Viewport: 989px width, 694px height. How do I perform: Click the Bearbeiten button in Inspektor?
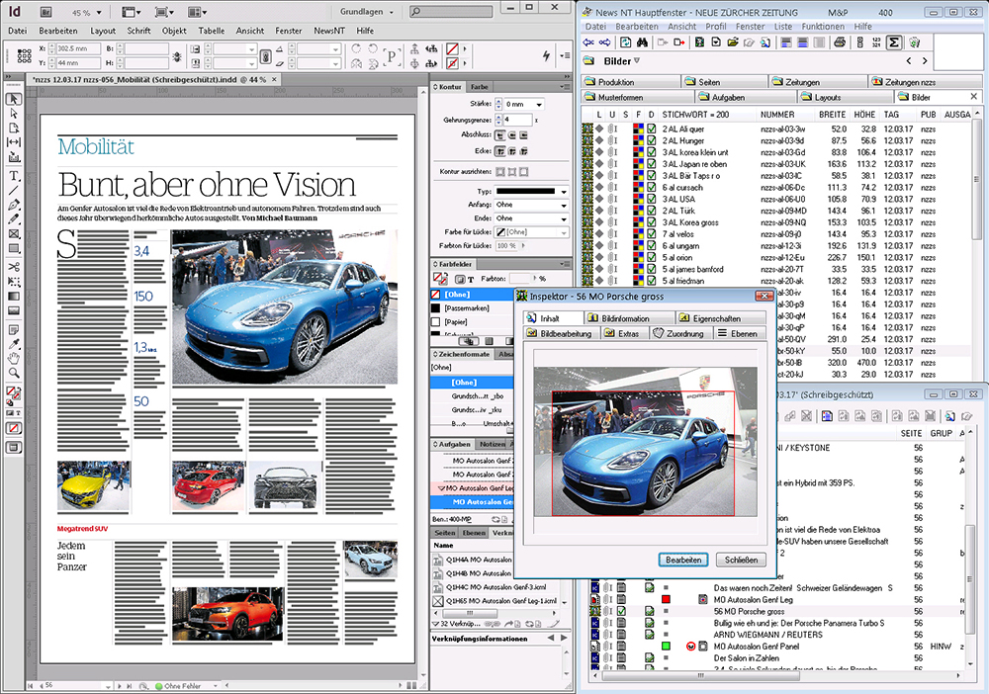[x=683, y=560]
